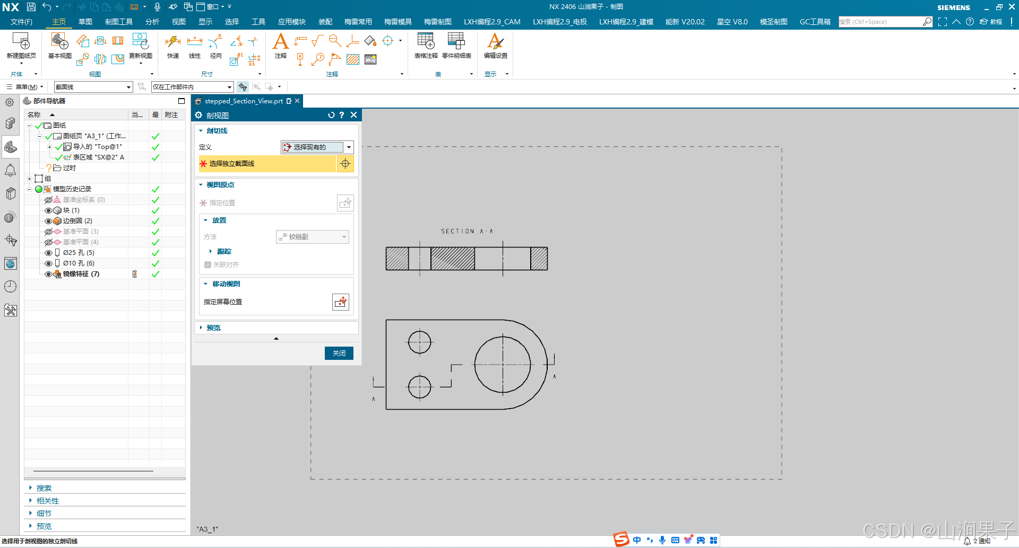Collapse the 剖切线 section in dialog

201,130
